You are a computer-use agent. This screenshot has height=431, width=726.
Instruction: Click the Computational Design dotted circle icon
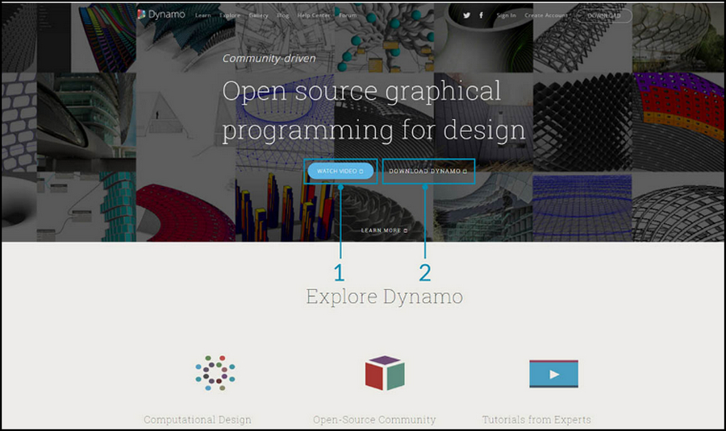pos(215,373)
